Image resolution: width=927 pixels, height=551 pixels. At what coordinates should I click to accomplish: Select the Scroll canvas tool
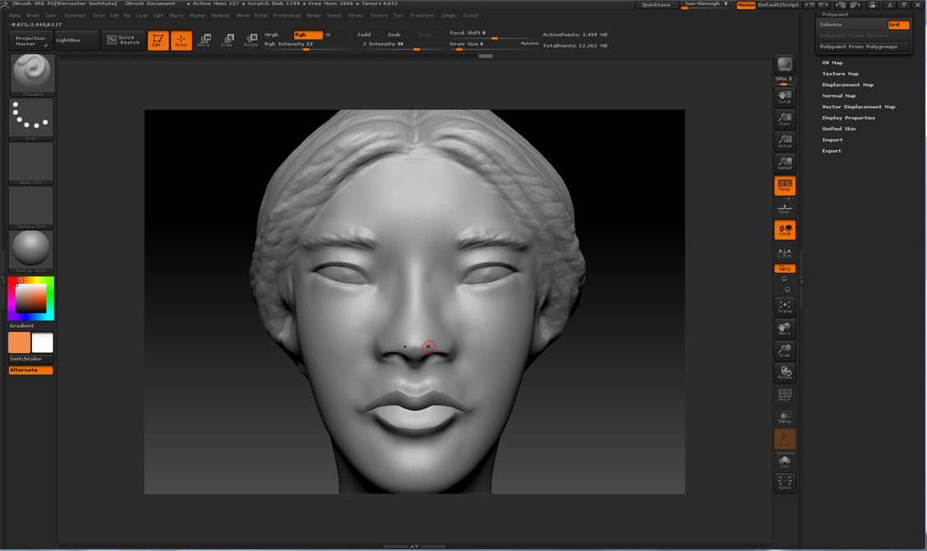pyautogui.click(x=785, y=97)
